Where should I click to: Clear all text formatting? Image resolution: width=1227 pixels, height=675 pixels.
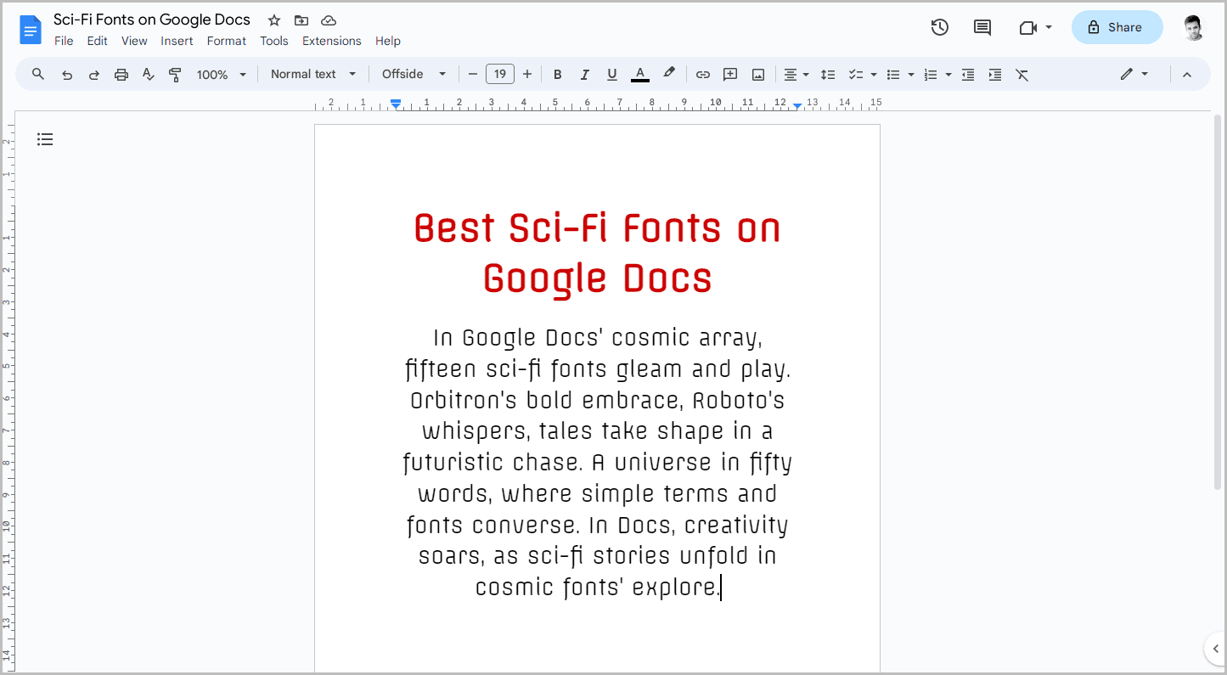[x=1022, y=75]
